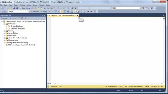Click the Properties Window toolbar icon
The width and height of the screenshot is (168, 94).
tap(145, 8)
